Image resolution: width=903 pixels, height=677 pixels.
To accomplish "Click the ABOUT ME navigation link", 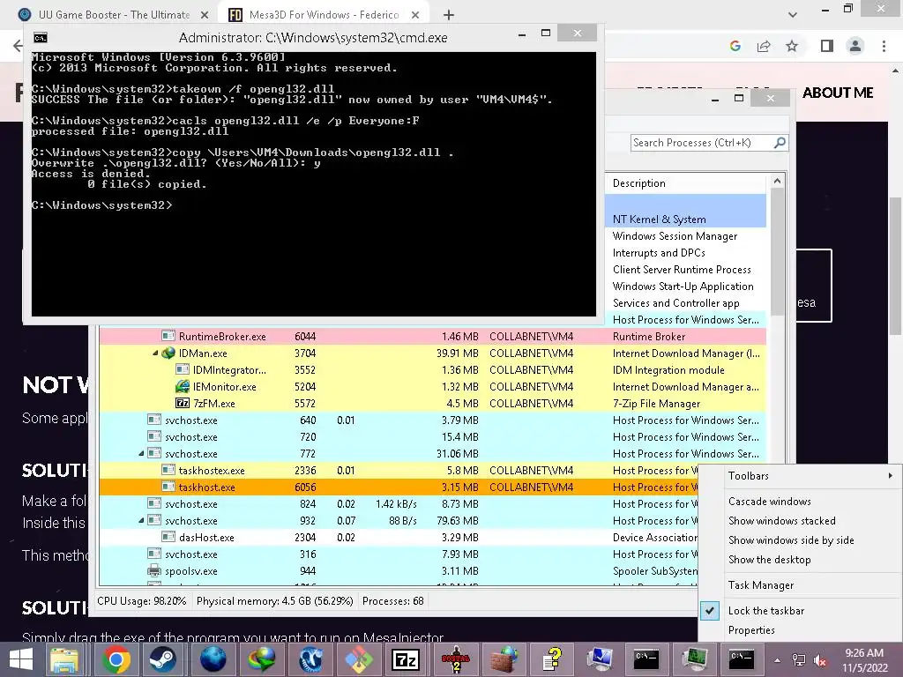I will point(838,93).
